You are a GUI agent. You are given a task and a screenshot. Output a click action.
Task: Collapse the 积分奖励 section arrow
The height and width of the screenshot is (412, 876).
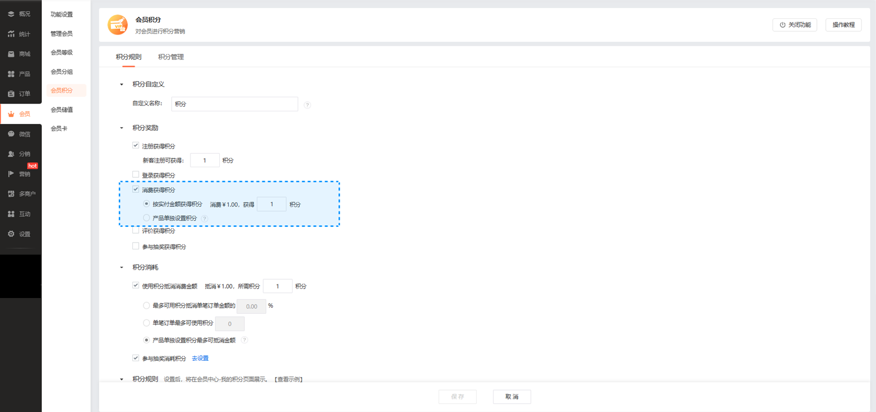click(x=122, y=128)
